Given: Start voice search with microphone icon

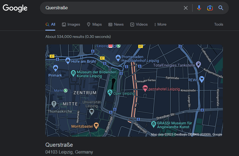Looking at the screenshot, I should [x=199, y=8].
